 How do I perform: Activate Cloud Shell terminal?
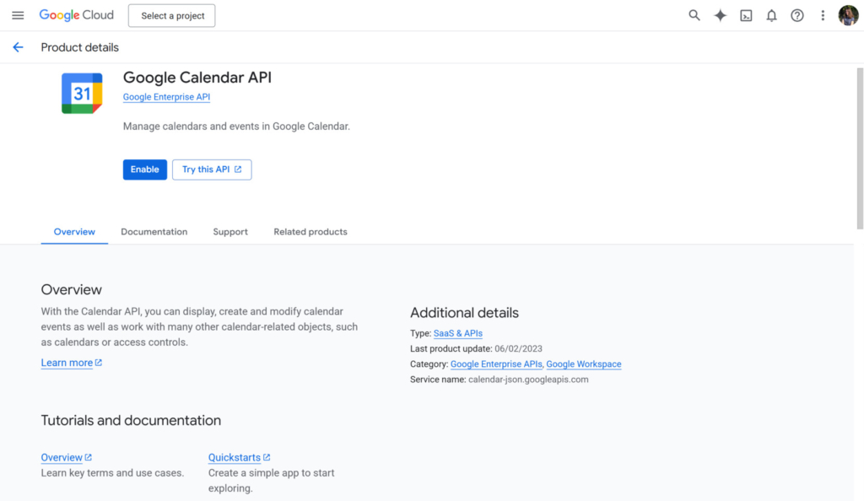pos(746,14)
